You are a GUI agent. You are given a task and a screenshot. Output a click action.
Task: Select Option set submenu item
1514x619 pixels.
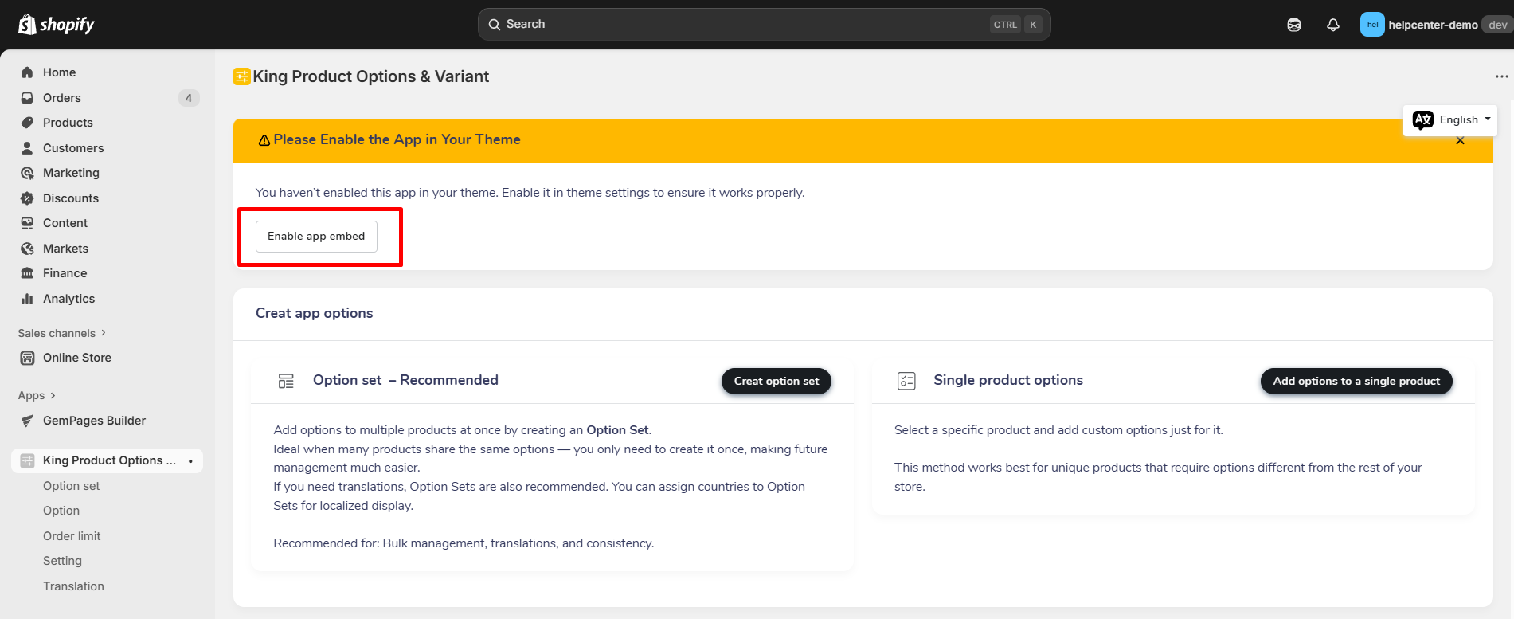[72, 486]
